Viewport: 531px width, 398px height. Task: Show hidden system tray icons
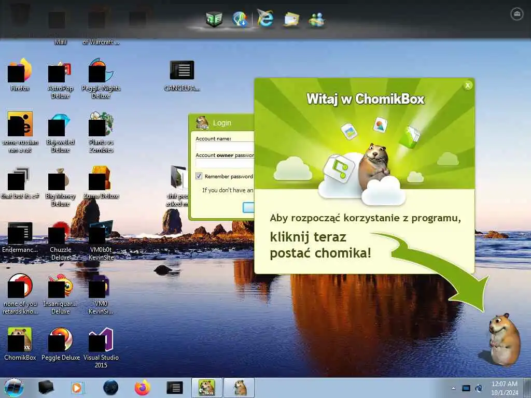click(453, 388)
